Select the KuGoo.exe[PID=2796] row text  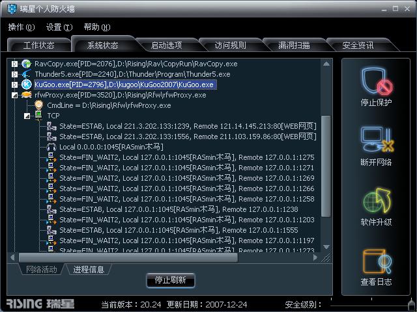click(x=125, y=84)
